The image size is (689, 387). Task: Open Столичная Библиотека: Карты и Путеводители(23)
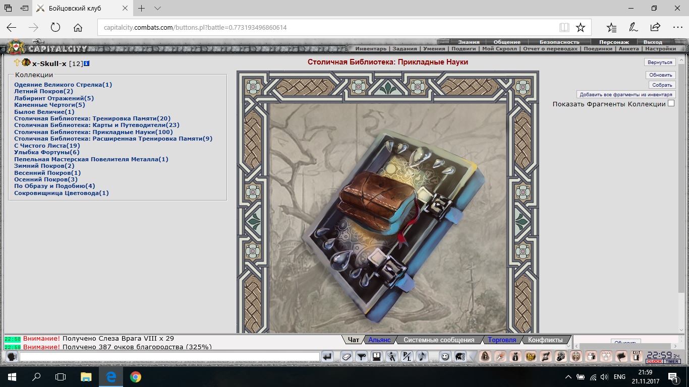tap(97, 125)
